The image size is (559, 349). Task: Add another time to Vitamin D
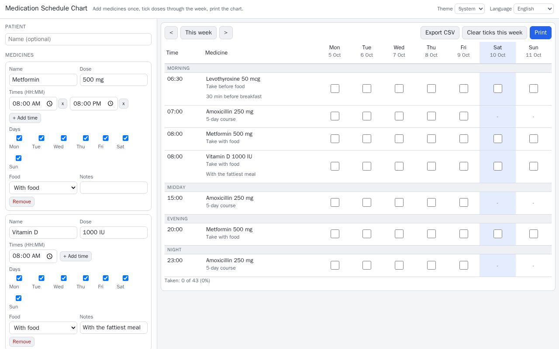(x=76, y=256)
